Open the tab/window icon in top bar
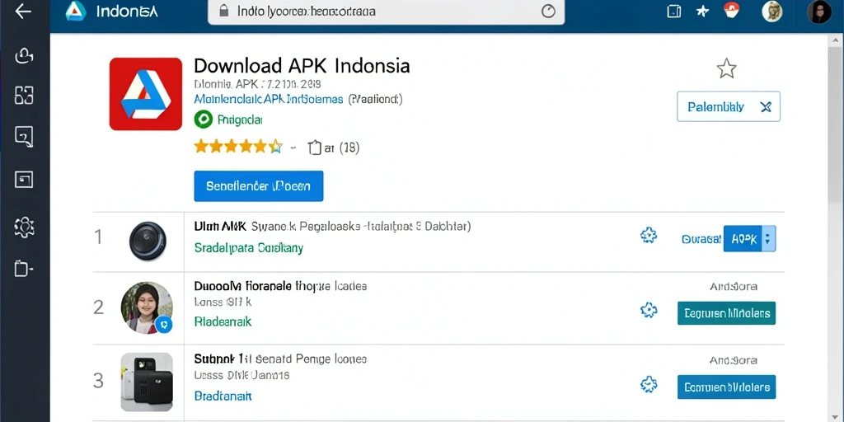844x422 pixels. coord(674,12)
